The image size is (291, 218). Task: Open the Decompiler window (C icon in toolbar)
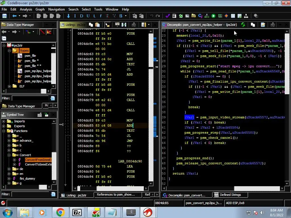(x=200, y=16)
